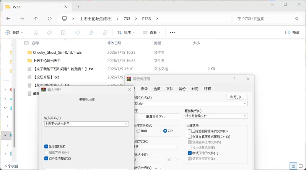This screenshot has height=170, width=306.
Task: Open the Sort options dropdown
Action: coord(126,32)
